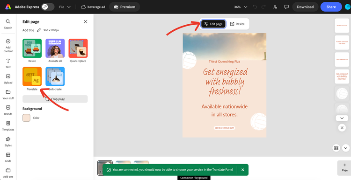Open the comments icon
The width and height of the screenshot is (351, 180).
(x=286, y=7)
